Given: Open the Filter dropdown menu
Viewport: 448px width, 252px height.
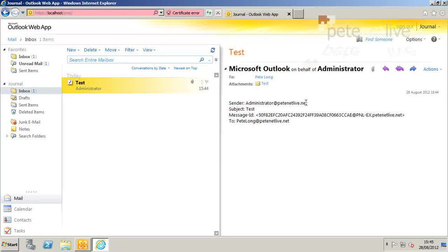Looking at the screenshot, I should coord(131,50).
